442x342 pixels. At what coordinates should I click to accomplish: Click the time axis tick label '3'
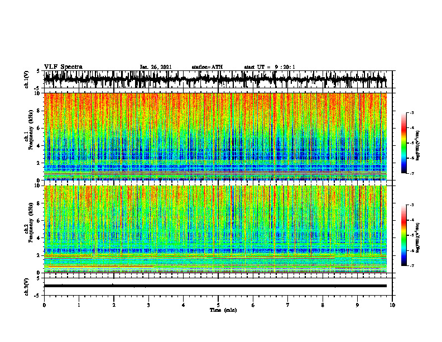pos(148,305)
